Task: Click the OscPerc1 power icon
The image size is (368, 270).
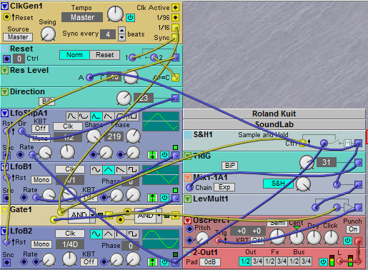Action: click(347, 241)
